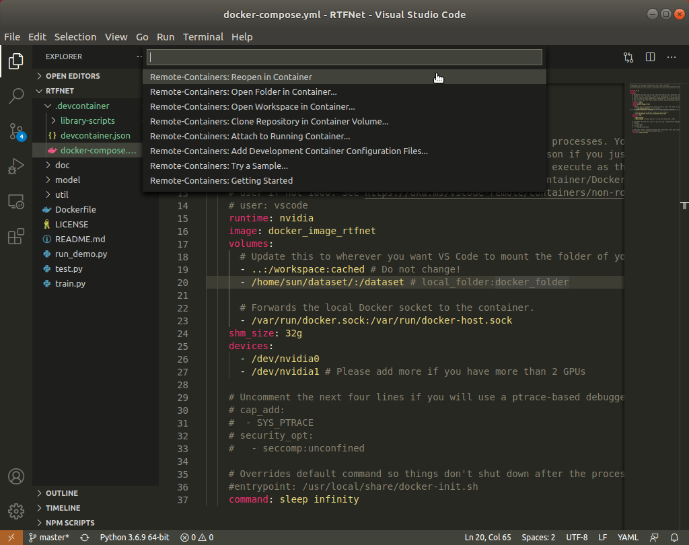
Task: Click the errors and warnings count indicator
Action: tap(197, 538)
